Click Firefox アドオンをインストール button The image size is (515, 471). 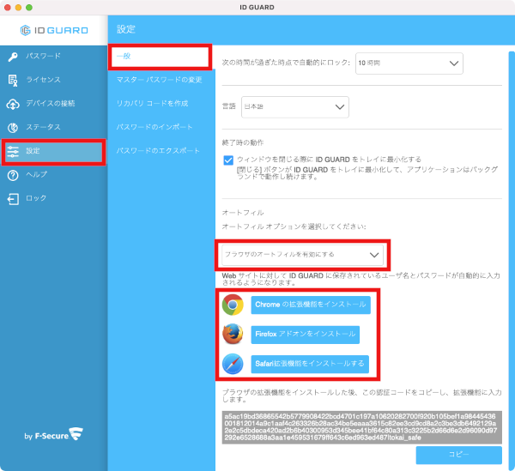tap(305, 335)
